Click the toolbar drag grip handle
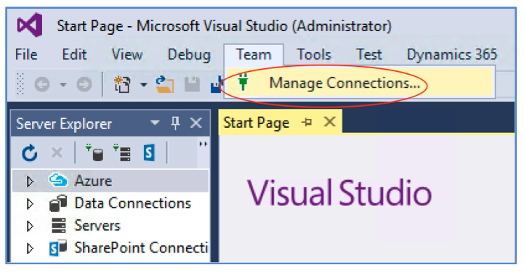 [x=20, y=83]
